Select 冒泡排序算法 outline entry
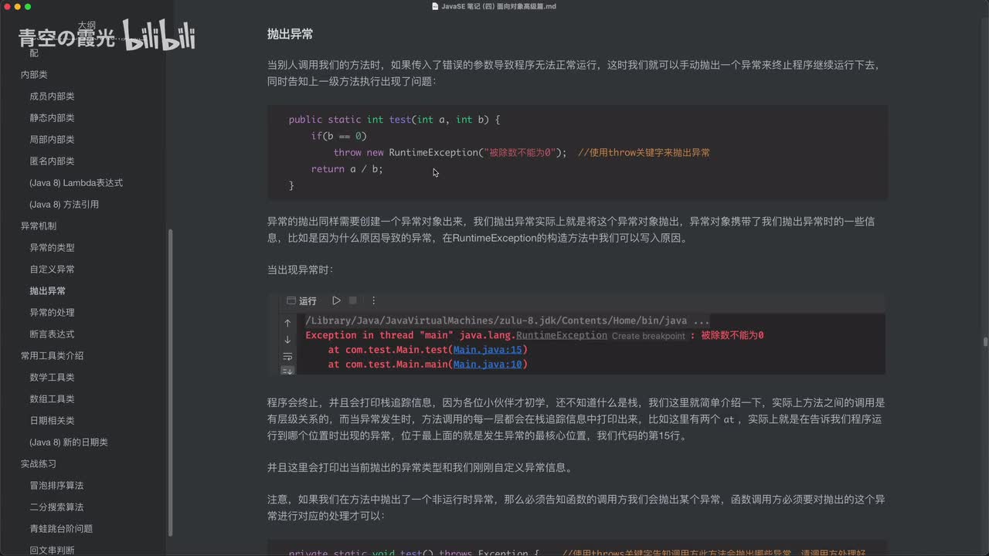Screen dimensions: 989x556 coord(56,486)
